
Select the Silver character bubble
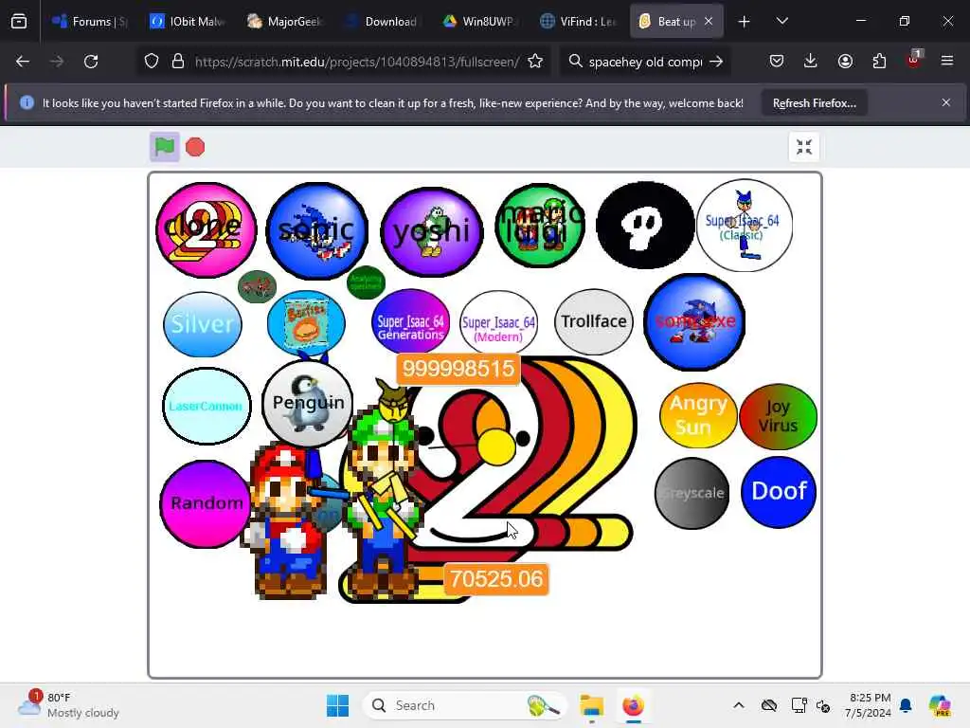pos(203,324)
